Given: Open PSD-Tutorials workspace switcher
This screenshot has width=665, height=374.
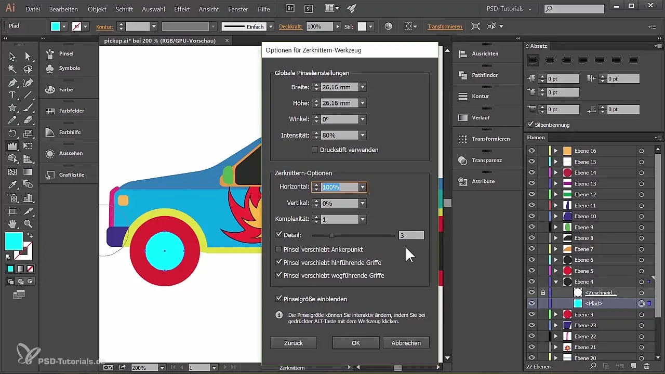Looking at the screenshot, I should click(509, 9).
